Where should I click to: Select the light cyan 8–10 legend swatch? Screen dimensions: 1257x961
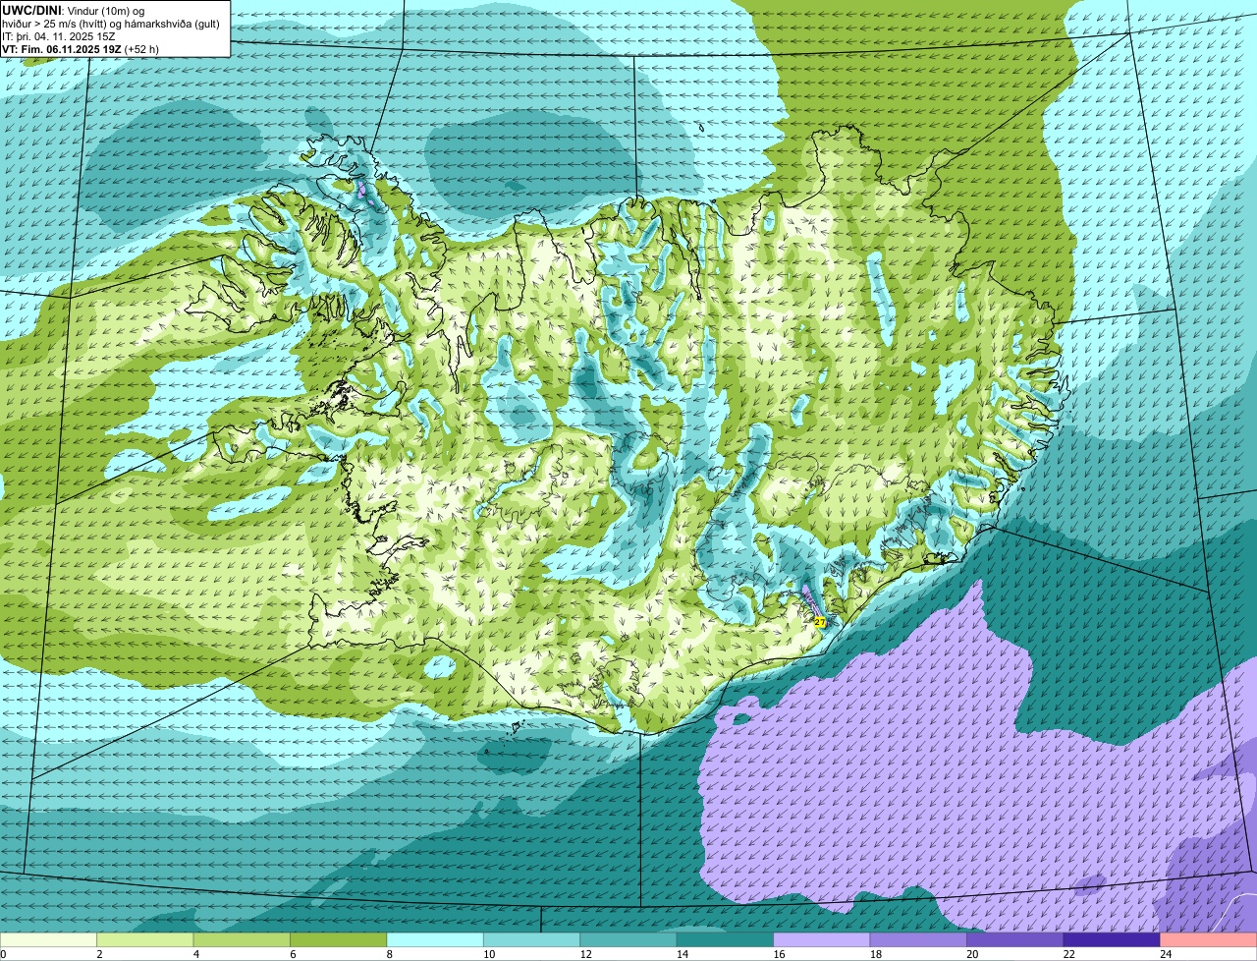435,940
